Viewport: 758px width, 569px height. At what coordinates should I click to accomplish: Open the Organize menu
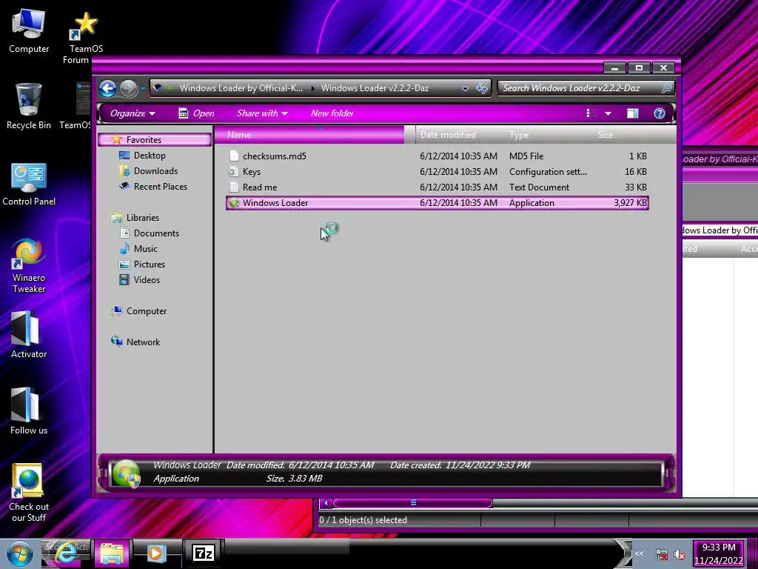click(133, 113)
